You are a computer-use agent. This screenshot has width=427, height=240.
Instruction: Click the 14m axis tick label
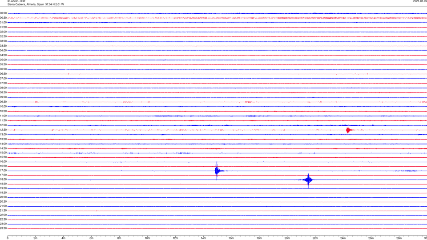click(x=203, y=238)
